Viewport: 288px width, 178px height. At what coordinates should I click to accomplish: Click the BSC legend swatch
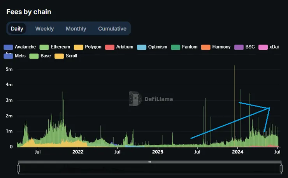click(x=239, y=47)
